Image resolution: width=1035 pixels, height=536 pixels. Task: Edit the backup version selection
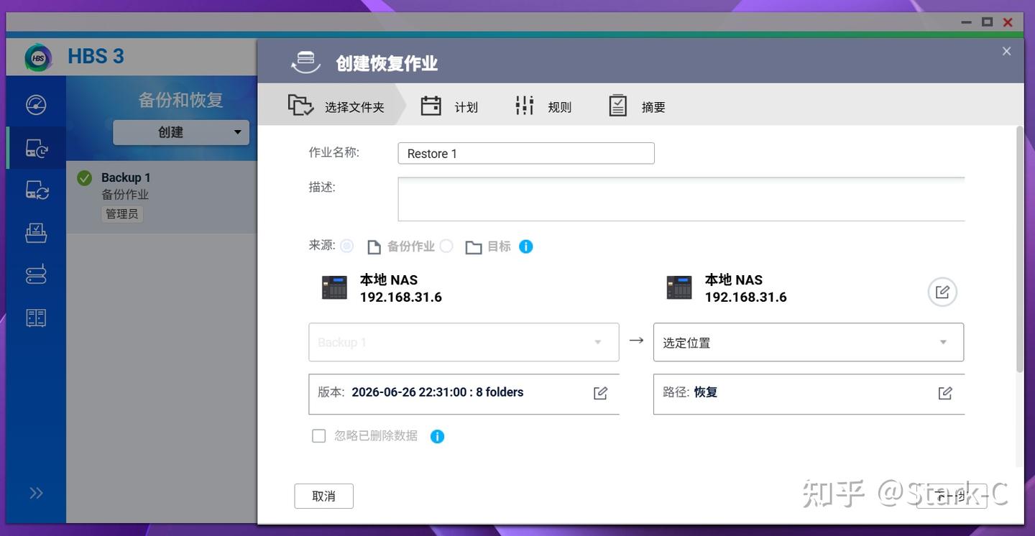[x=600, y=393]
